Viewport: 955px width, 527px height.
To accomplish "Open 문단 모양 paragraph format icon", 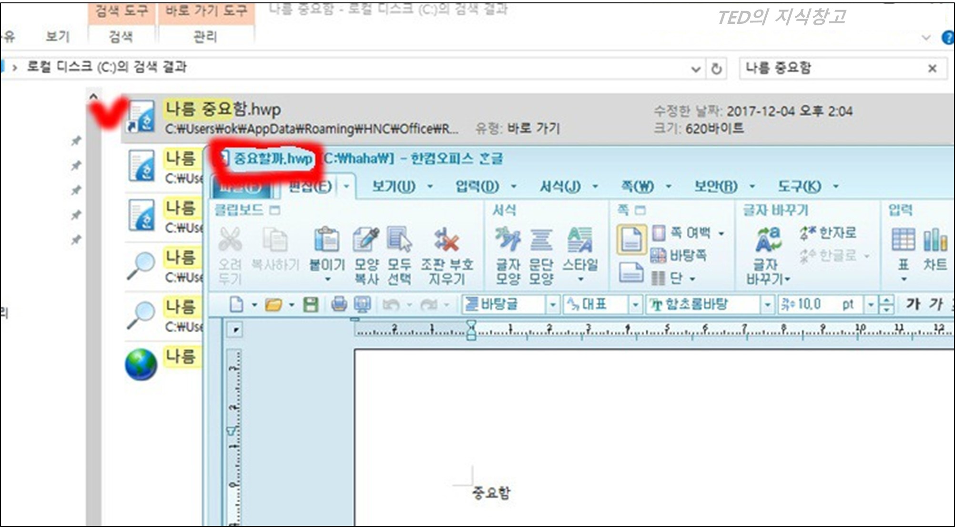I will 541,240.
